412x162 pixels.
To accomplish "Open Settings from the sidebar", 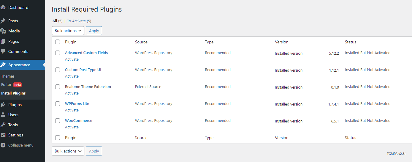I will 15,135.
